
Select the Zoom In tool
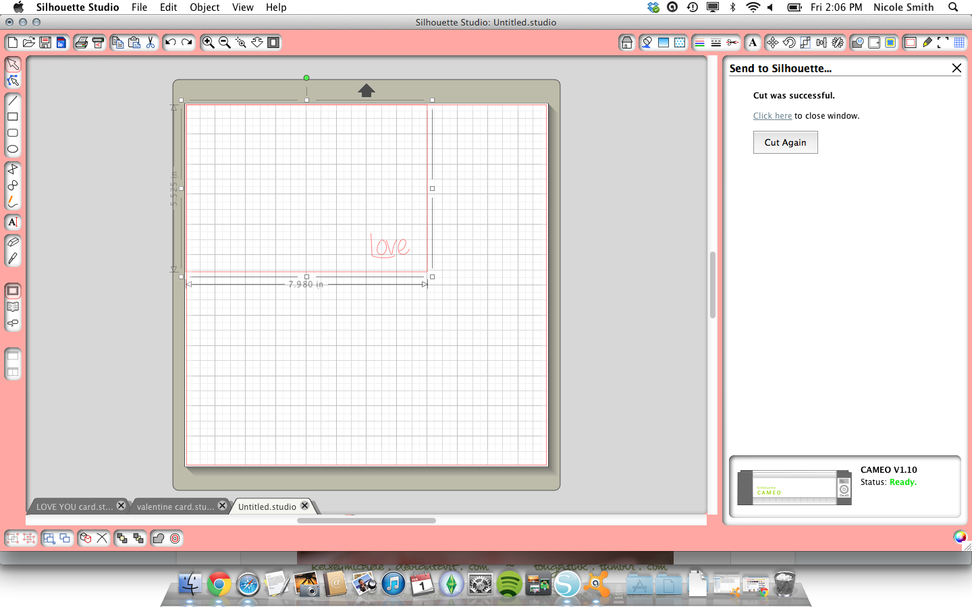point(209,42)
